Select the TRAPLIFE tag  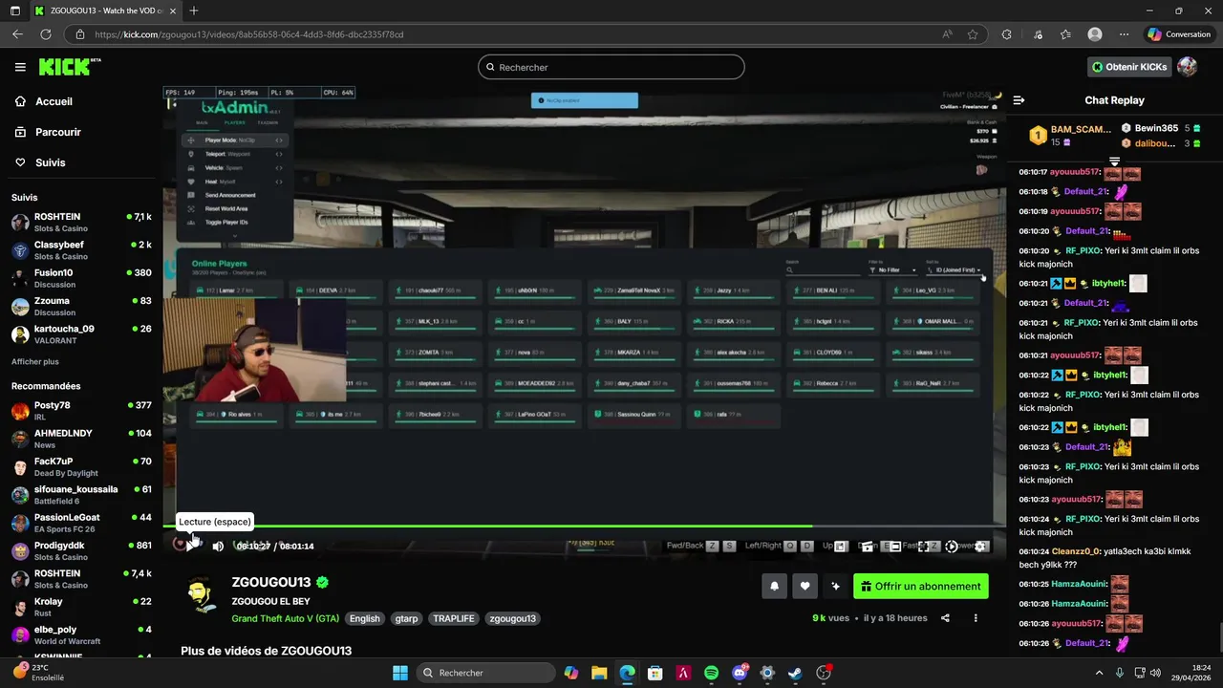(454, 618)
